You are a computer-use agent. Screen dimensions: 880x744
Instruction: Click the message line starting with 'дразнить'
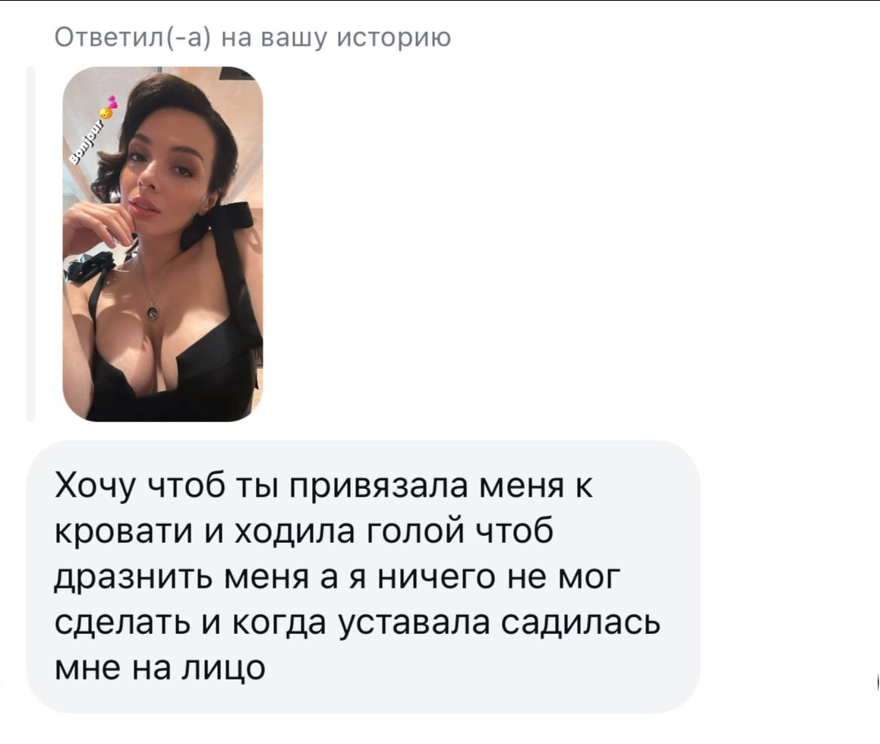337,577
